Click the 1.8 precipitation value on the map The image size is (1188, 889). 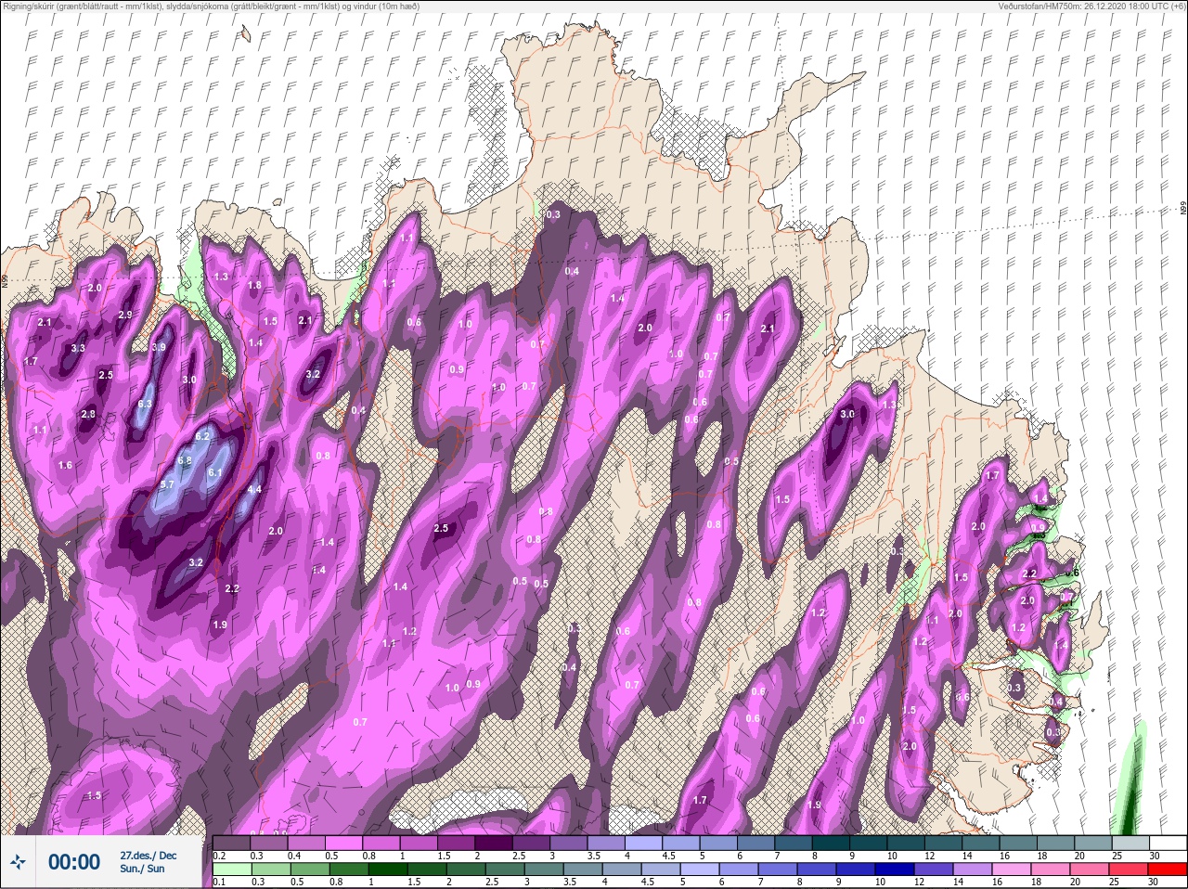[x=254, y=285]
